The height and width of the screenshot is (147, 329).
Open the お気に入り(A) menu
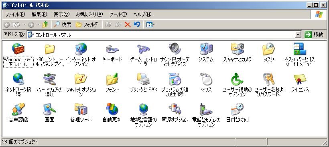click(89, 14)
